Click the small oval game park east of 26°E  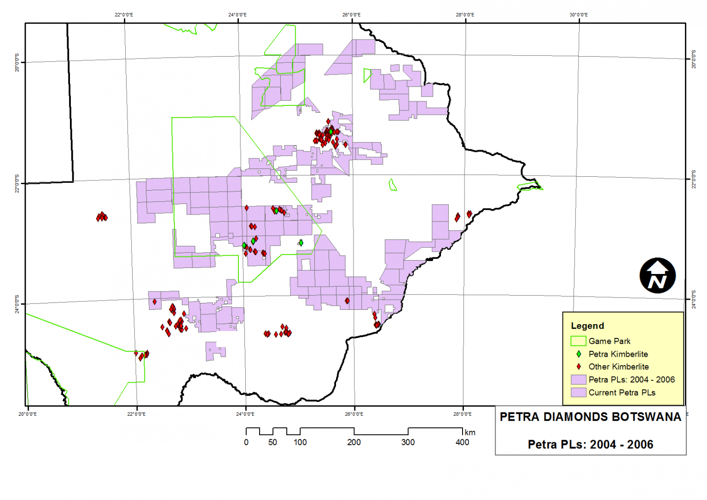click(393, 185)
